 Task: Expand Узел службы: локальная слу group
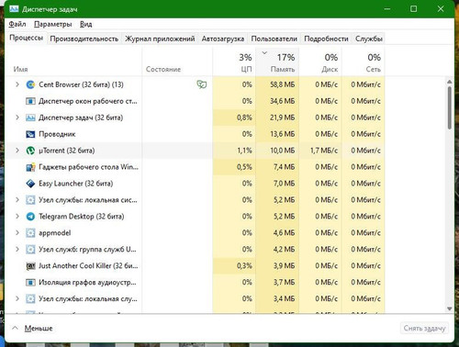[x=17, y=299]
